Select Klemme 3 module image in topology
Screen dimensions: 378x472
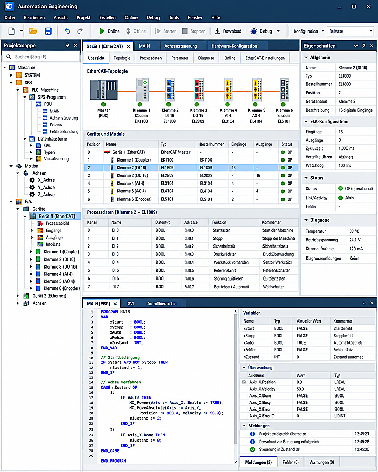[198, 89]
